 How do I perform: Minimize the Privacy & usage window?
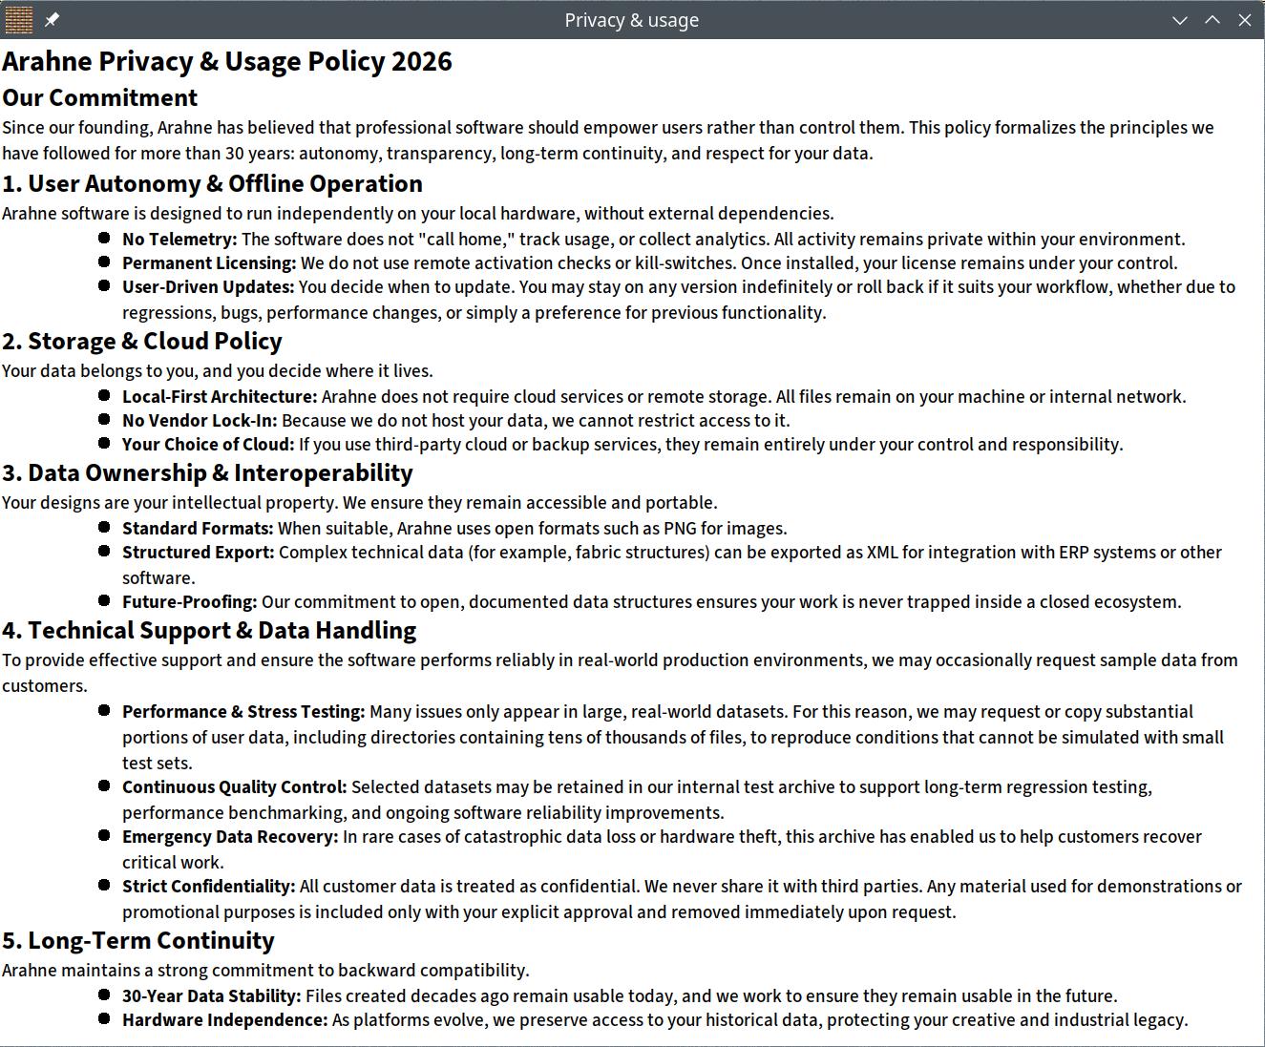tap(1180, 20)
